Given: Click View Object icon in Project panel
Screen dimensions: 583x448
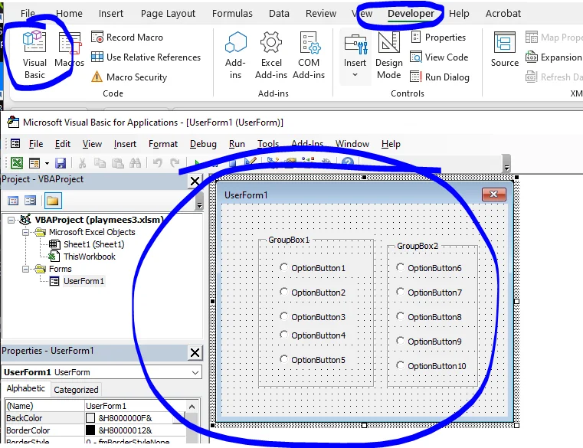Looking at the screenshot, I should coord(30,201).
